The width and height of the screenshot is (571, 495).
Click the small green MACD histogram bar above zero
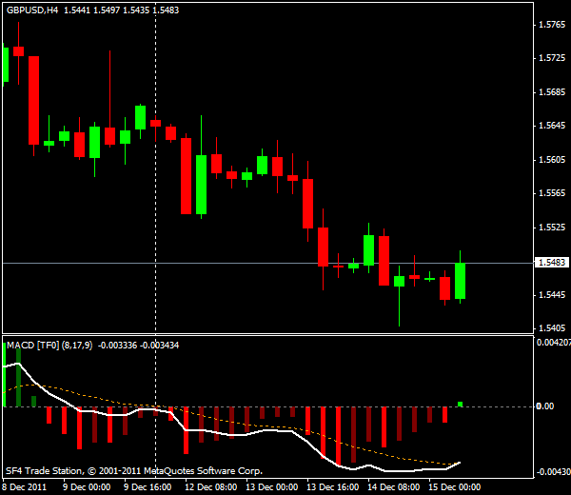[x=460, y=405]
